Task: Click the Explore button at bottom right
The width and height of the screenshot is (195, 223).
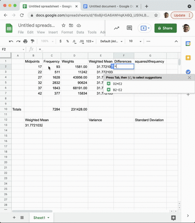Action: [173, 218]
